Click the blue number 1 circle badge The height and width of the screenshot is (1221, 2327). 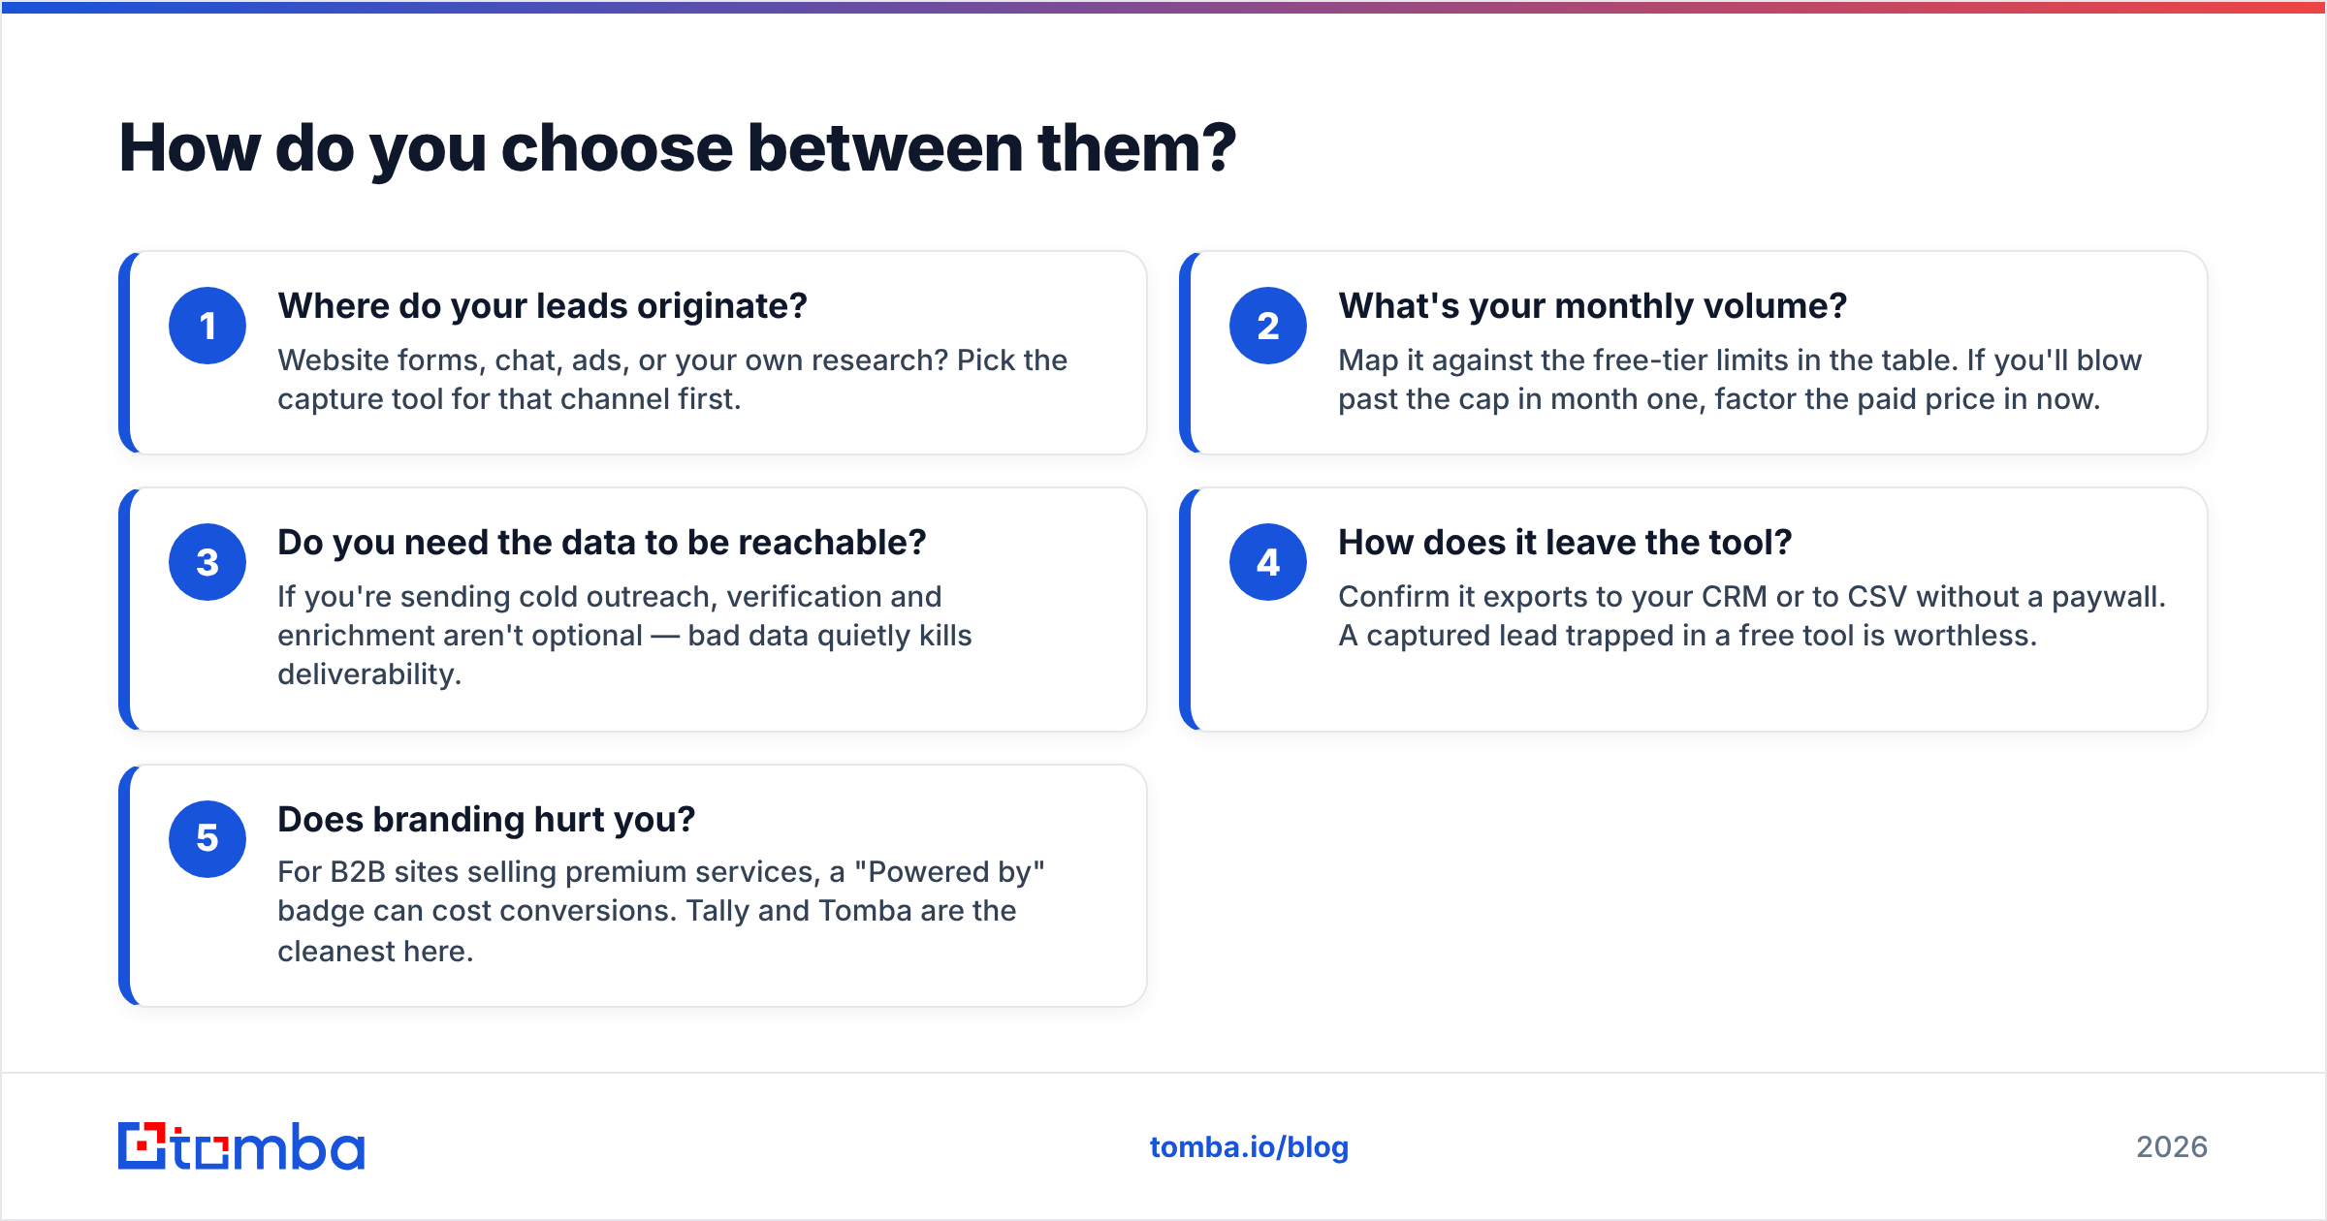click(x=207, y=326)
